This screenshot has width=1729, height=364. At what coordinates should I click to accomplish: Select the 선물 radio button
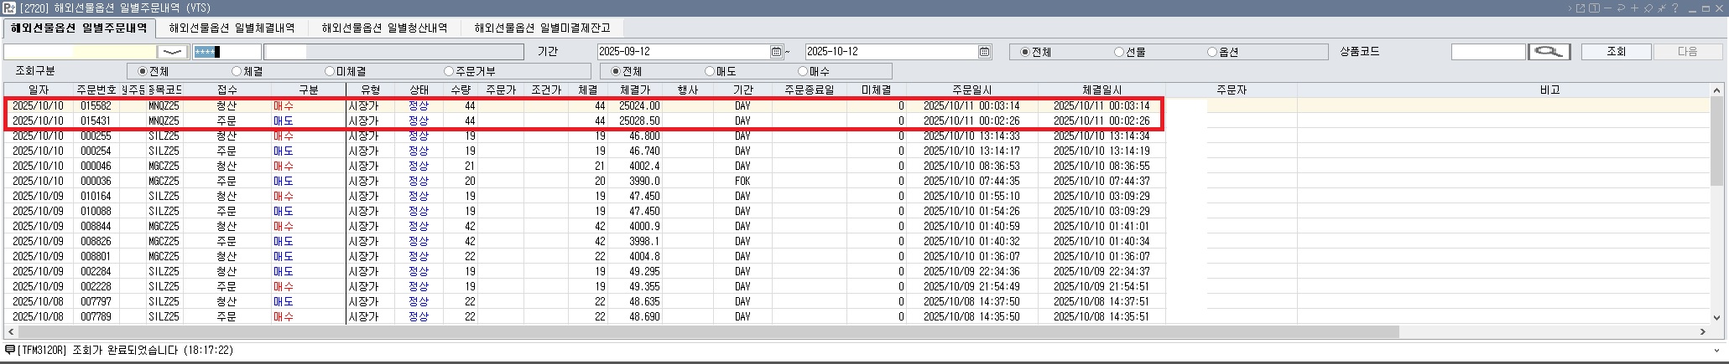1118,52
